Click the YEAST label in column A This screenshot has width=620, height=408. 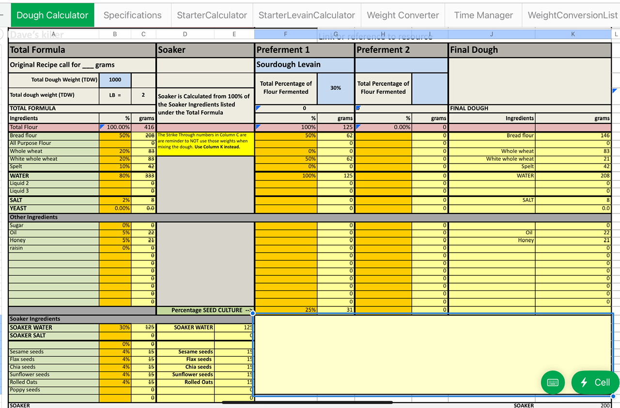[54, 208]
